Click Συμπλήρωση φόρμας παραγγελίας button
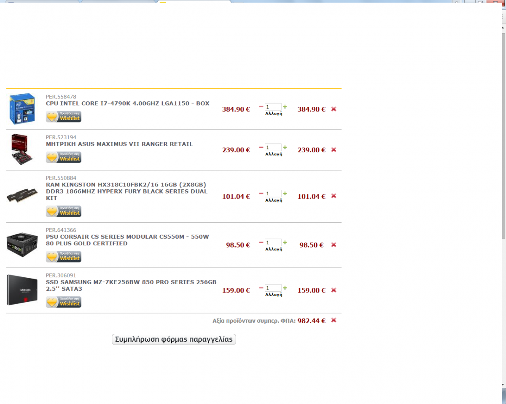506x404 pixels. pos(174,339)
